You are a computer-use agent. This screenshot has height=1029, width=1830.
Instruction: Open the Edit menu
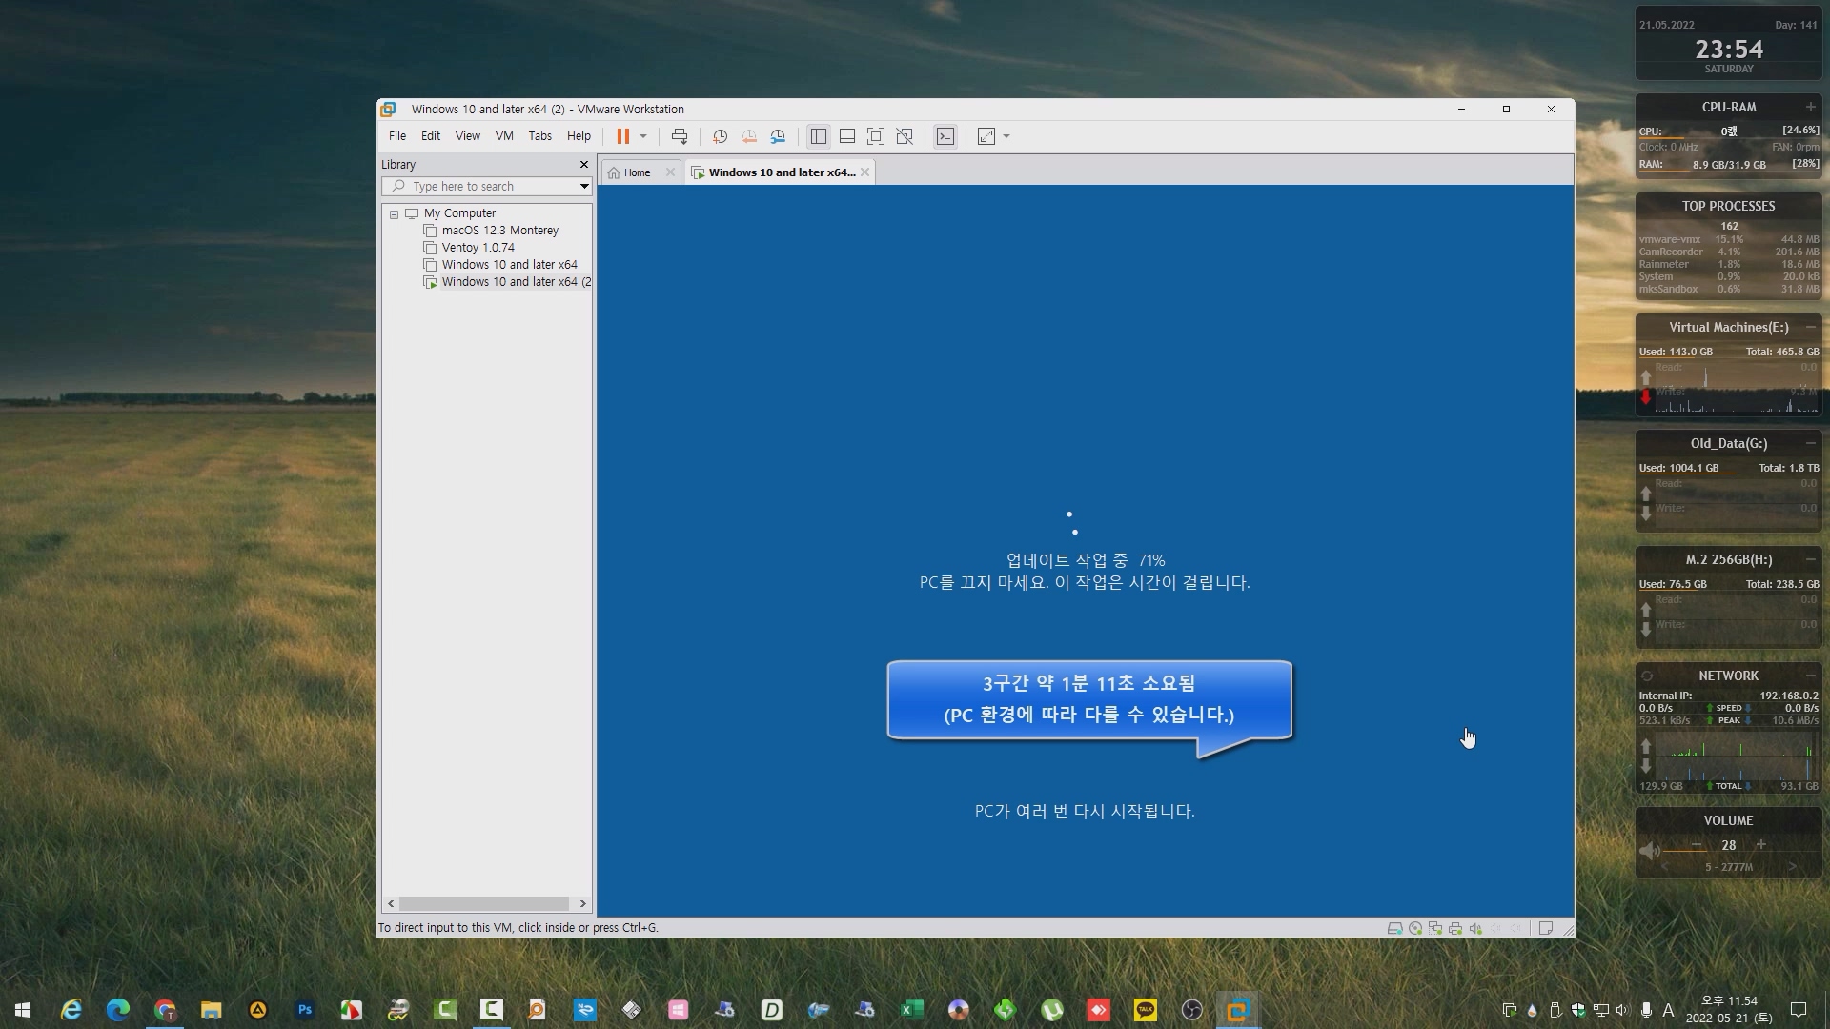[x=431, y=136]
